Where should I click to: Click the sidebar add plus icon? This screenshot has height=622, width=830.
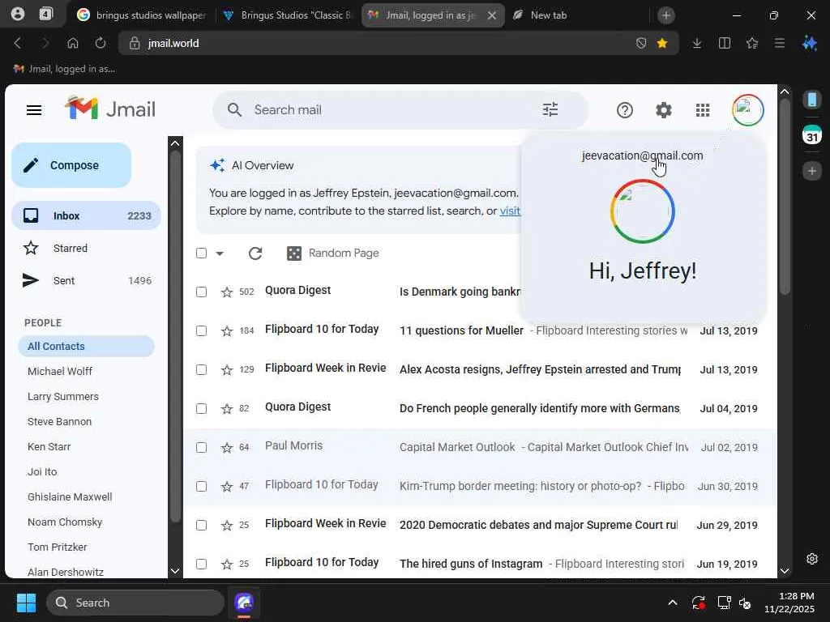(x=812, y=171)
